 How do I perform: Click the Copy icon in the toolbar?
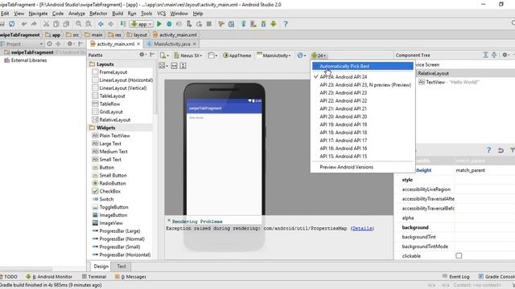(x=56, y=24)
